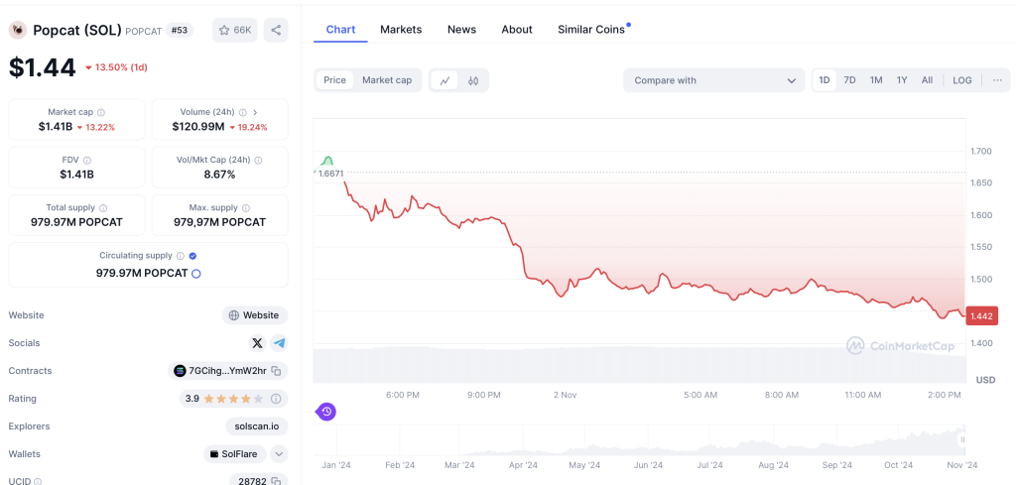Click the Circulating supply info icon
The height and width of the screenshot is (485, 1016).
(x=181, y=256)
